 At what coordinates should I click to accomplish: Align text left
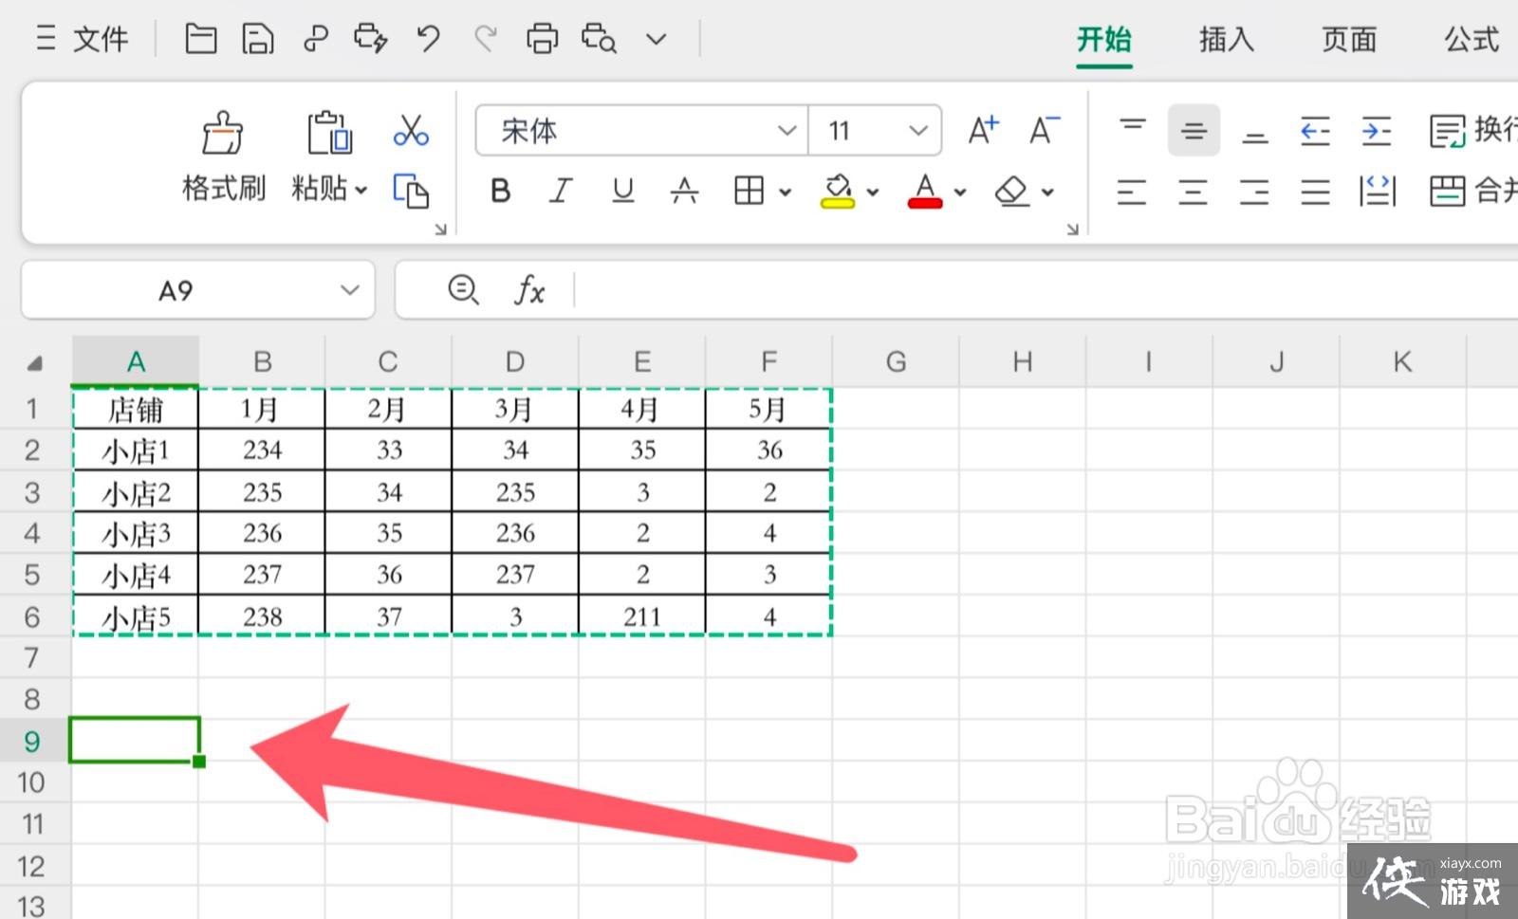tap(1132, 192)
